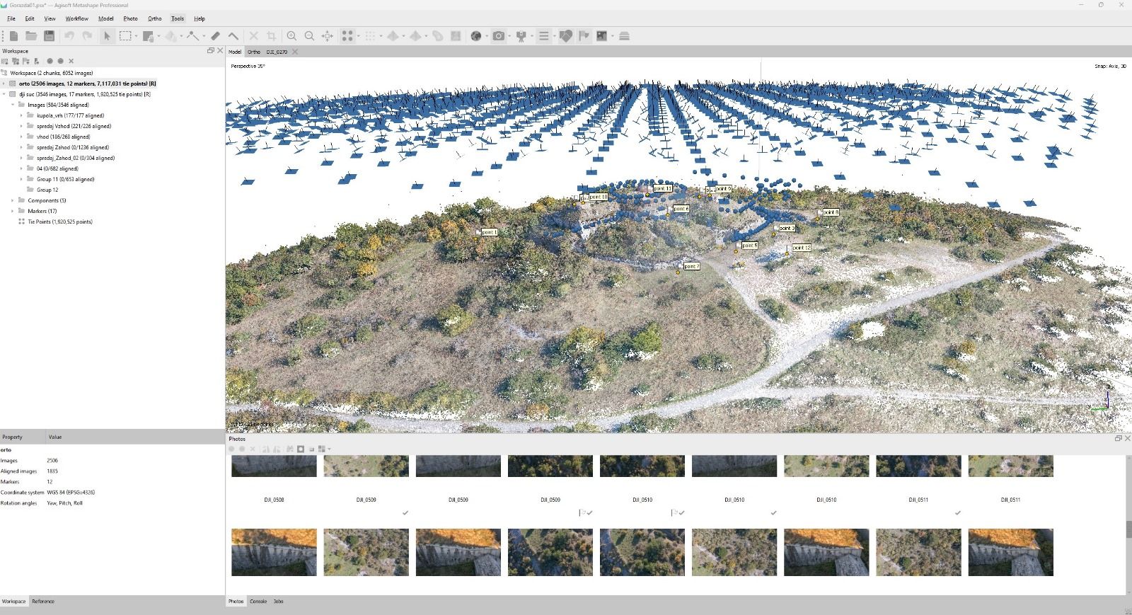The image size is (1132, 615).
Task: Click the Save project icon
Action: click(x=49, y=36)
